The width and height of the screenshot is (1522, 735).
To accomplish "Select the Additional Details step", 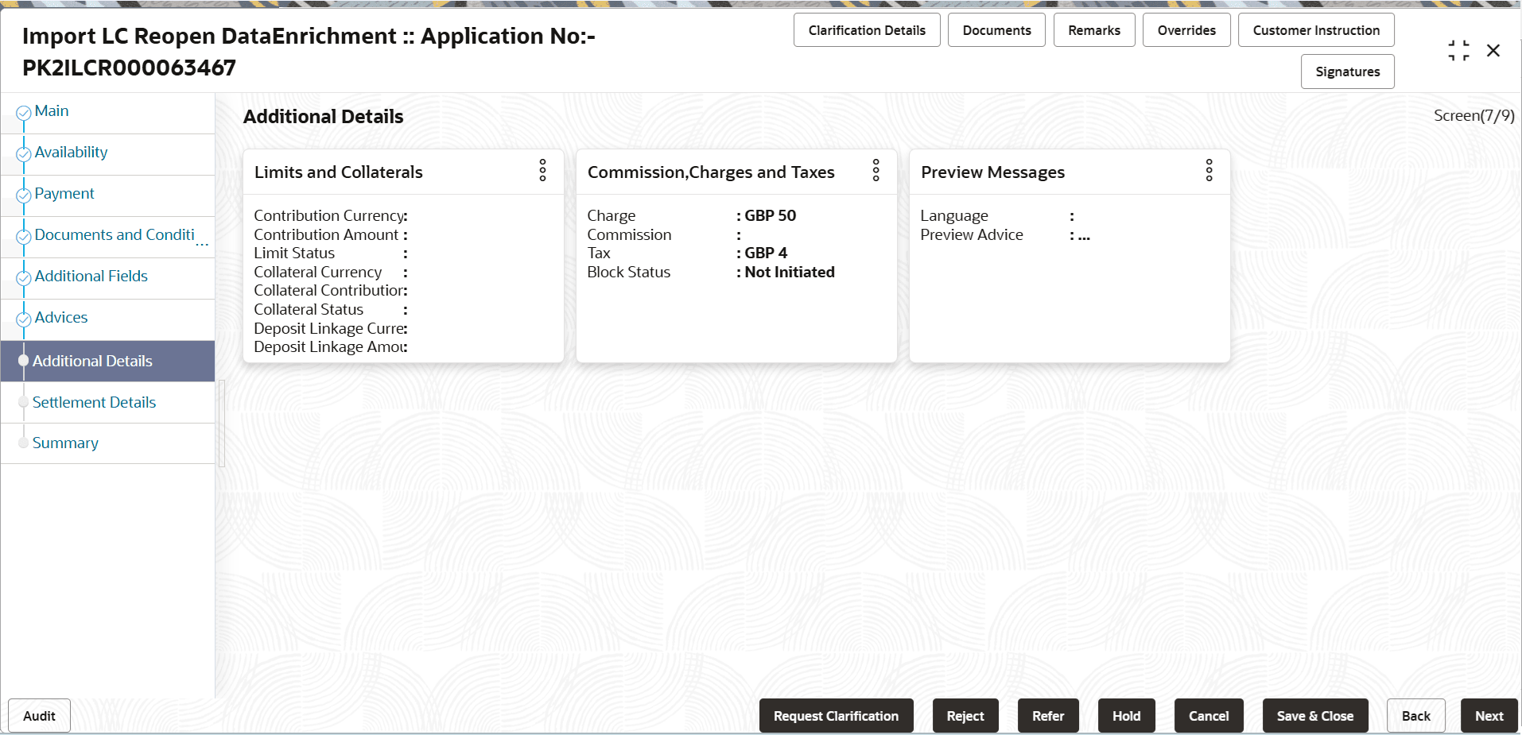I will 107,361.
